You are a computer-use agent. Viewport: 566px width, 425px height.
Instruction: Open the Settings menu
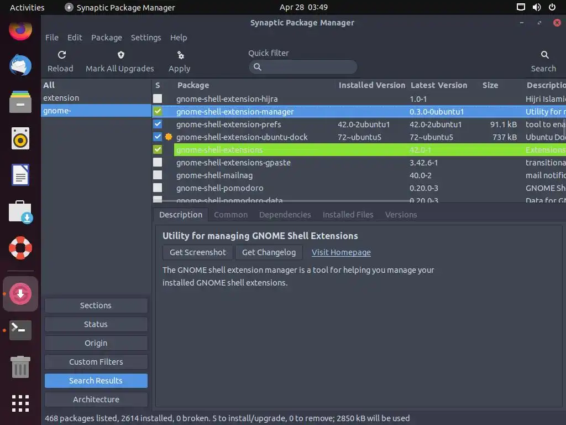click(146, 38)
